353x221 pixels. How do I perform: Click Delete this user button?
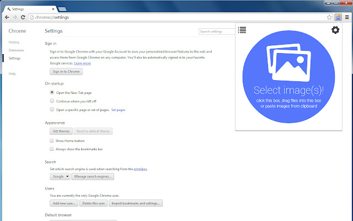pos(93,203)
